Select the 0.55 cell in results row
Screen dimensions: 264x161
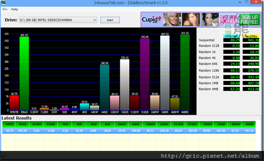pos(37,131)
